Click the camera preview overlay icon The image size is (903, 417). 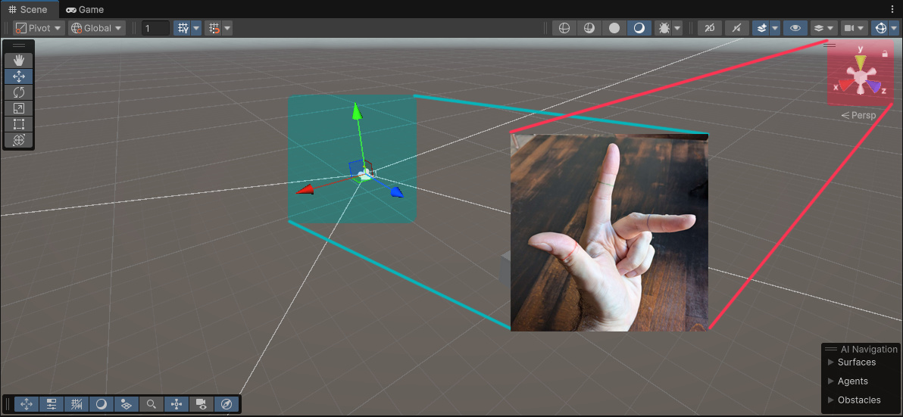202,404
